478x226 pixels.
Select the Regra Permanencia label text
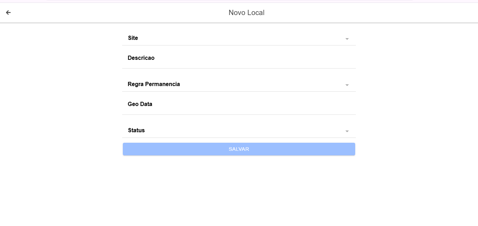pos(154,84)
